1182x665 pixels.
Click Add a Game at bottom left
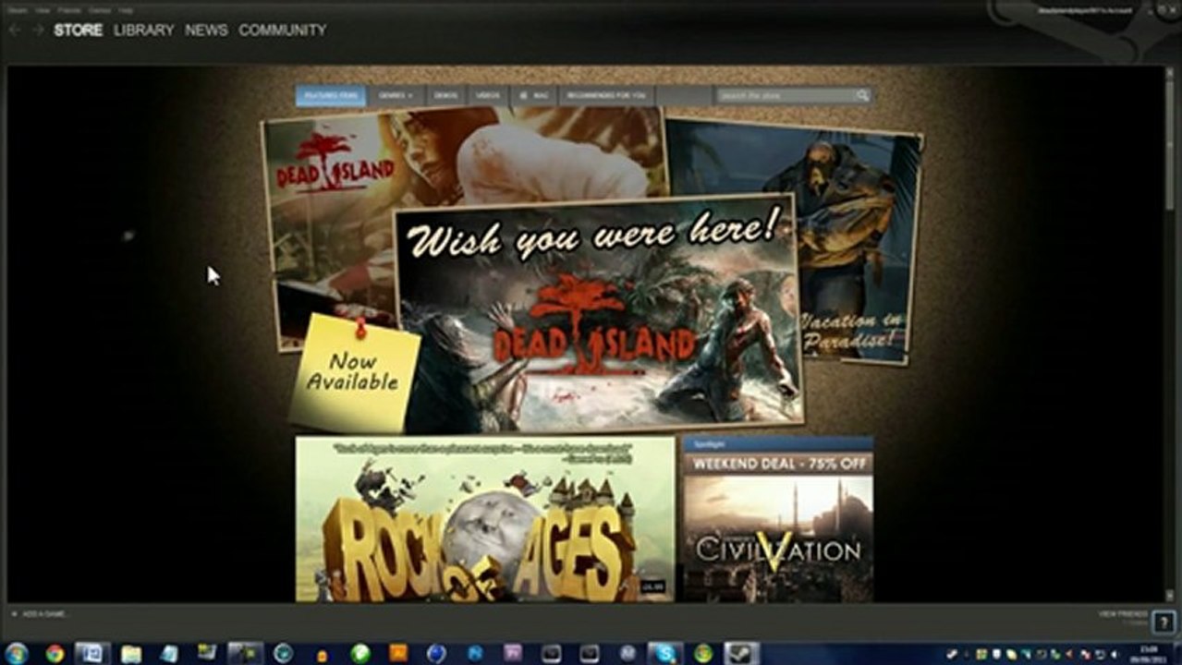41,613
